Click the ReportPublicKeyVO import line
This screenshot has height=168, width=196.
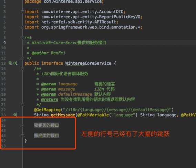tap(83, 17)
